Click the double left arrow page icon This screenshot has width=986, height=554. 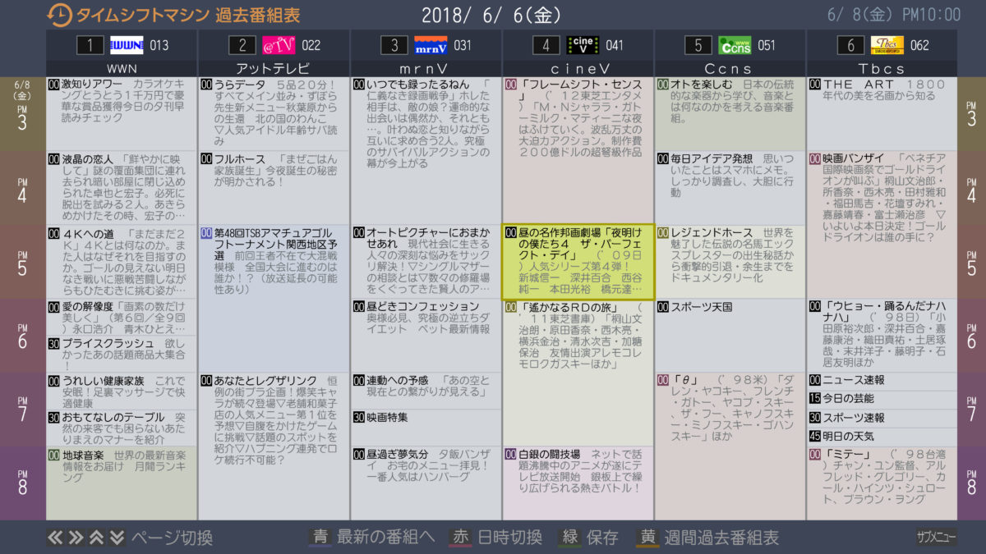[x=55, y=538]
